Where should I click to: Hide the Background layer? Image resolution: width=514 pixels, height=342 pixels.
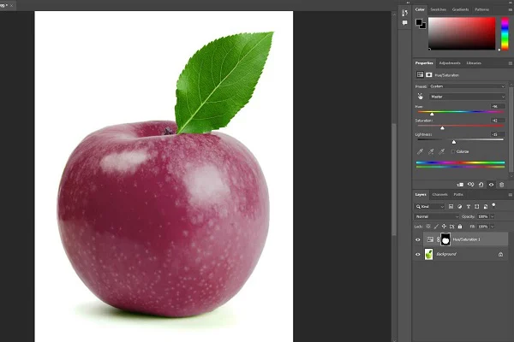pos(418,254)
